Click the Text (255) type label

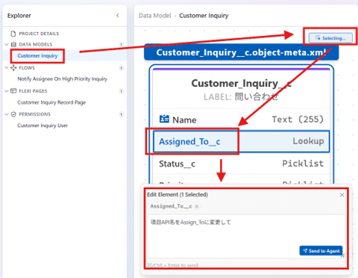(x=298, y=120)
